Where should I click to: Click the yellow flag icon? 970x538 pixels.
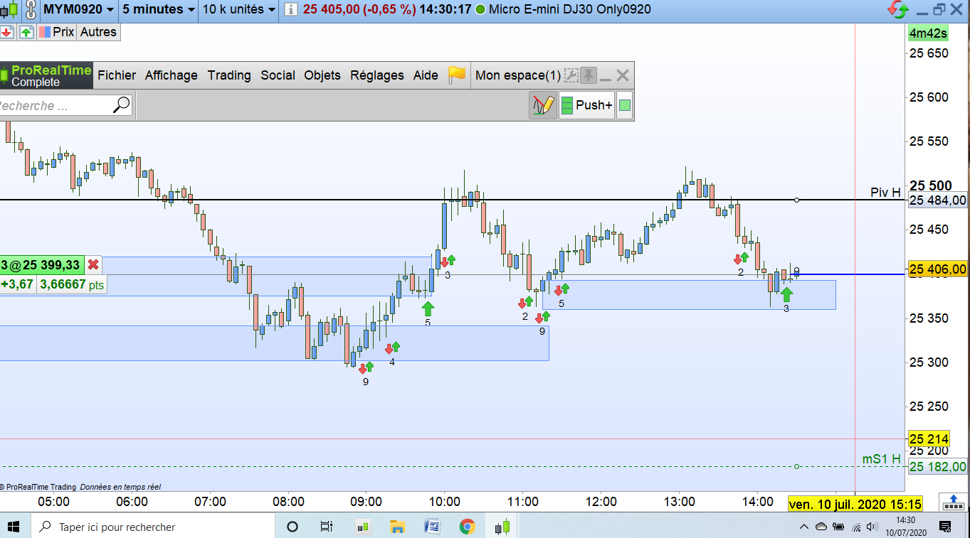tap(456, 75)
